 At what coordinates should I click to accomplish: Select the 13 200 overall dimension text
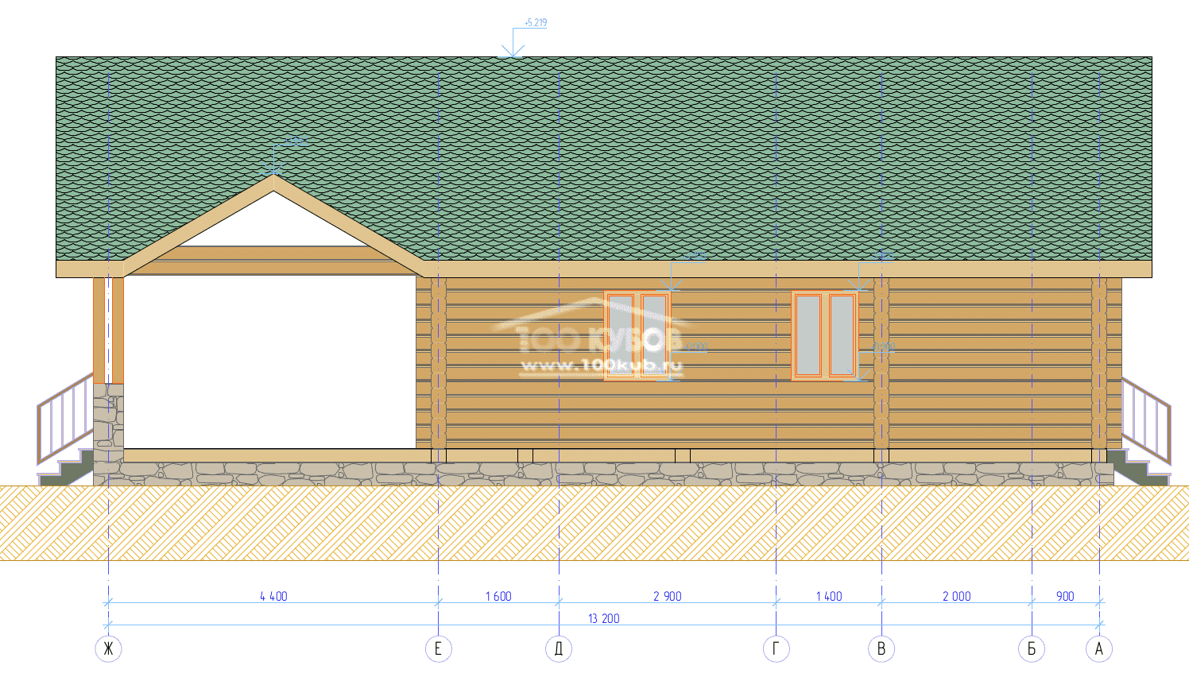603,618
